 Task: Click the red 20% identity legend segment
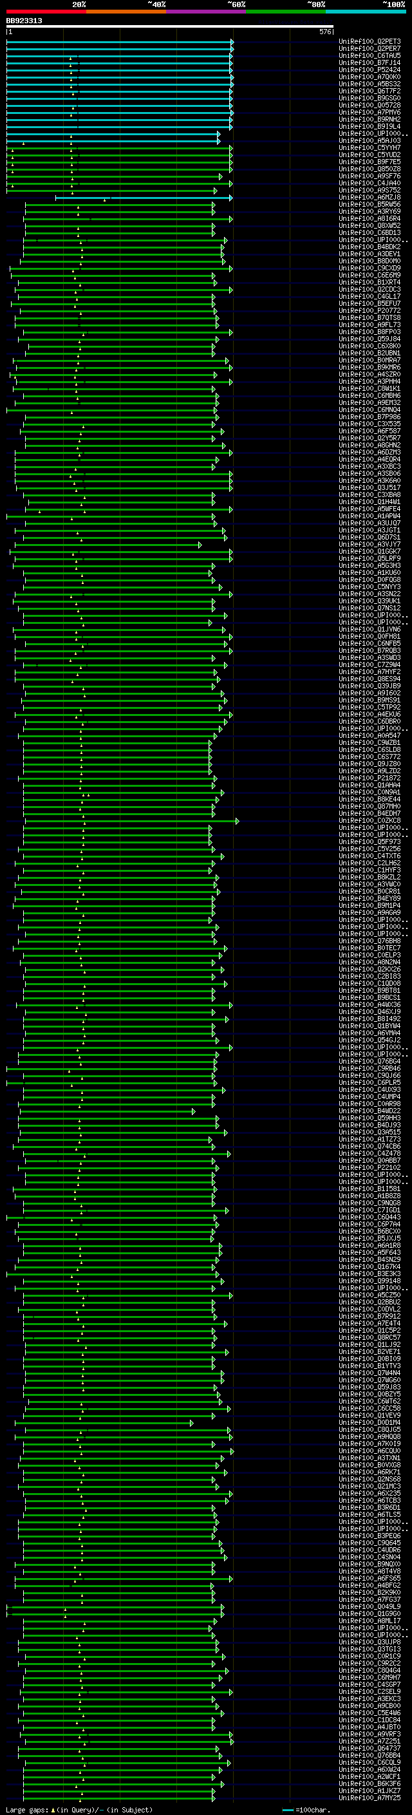coord(46,12)
